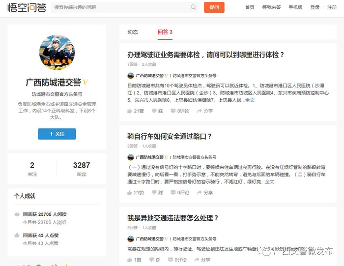Click author name in the 体检 answer

point(149,76)
